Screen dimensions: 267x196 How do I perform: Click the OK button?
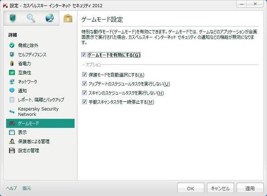tap(191, 188)
